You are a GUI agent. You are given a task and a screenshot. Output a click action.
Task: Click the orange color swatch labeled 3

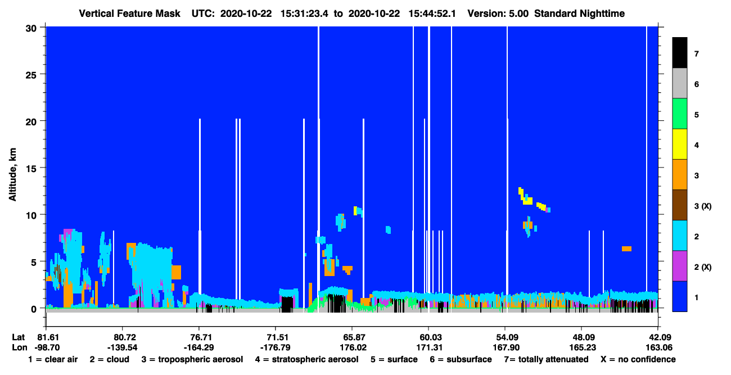(x=680, y=175)
